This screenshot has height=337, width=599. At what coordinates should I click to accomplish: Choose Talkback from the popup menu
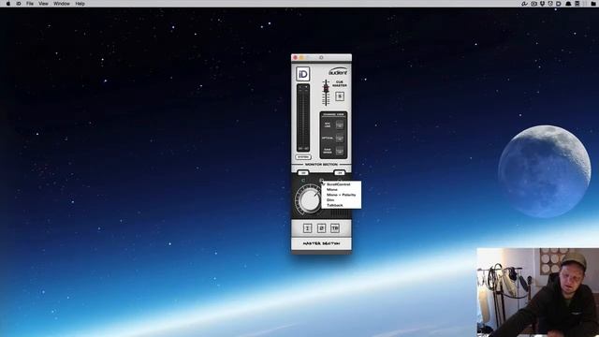[341, 205]
